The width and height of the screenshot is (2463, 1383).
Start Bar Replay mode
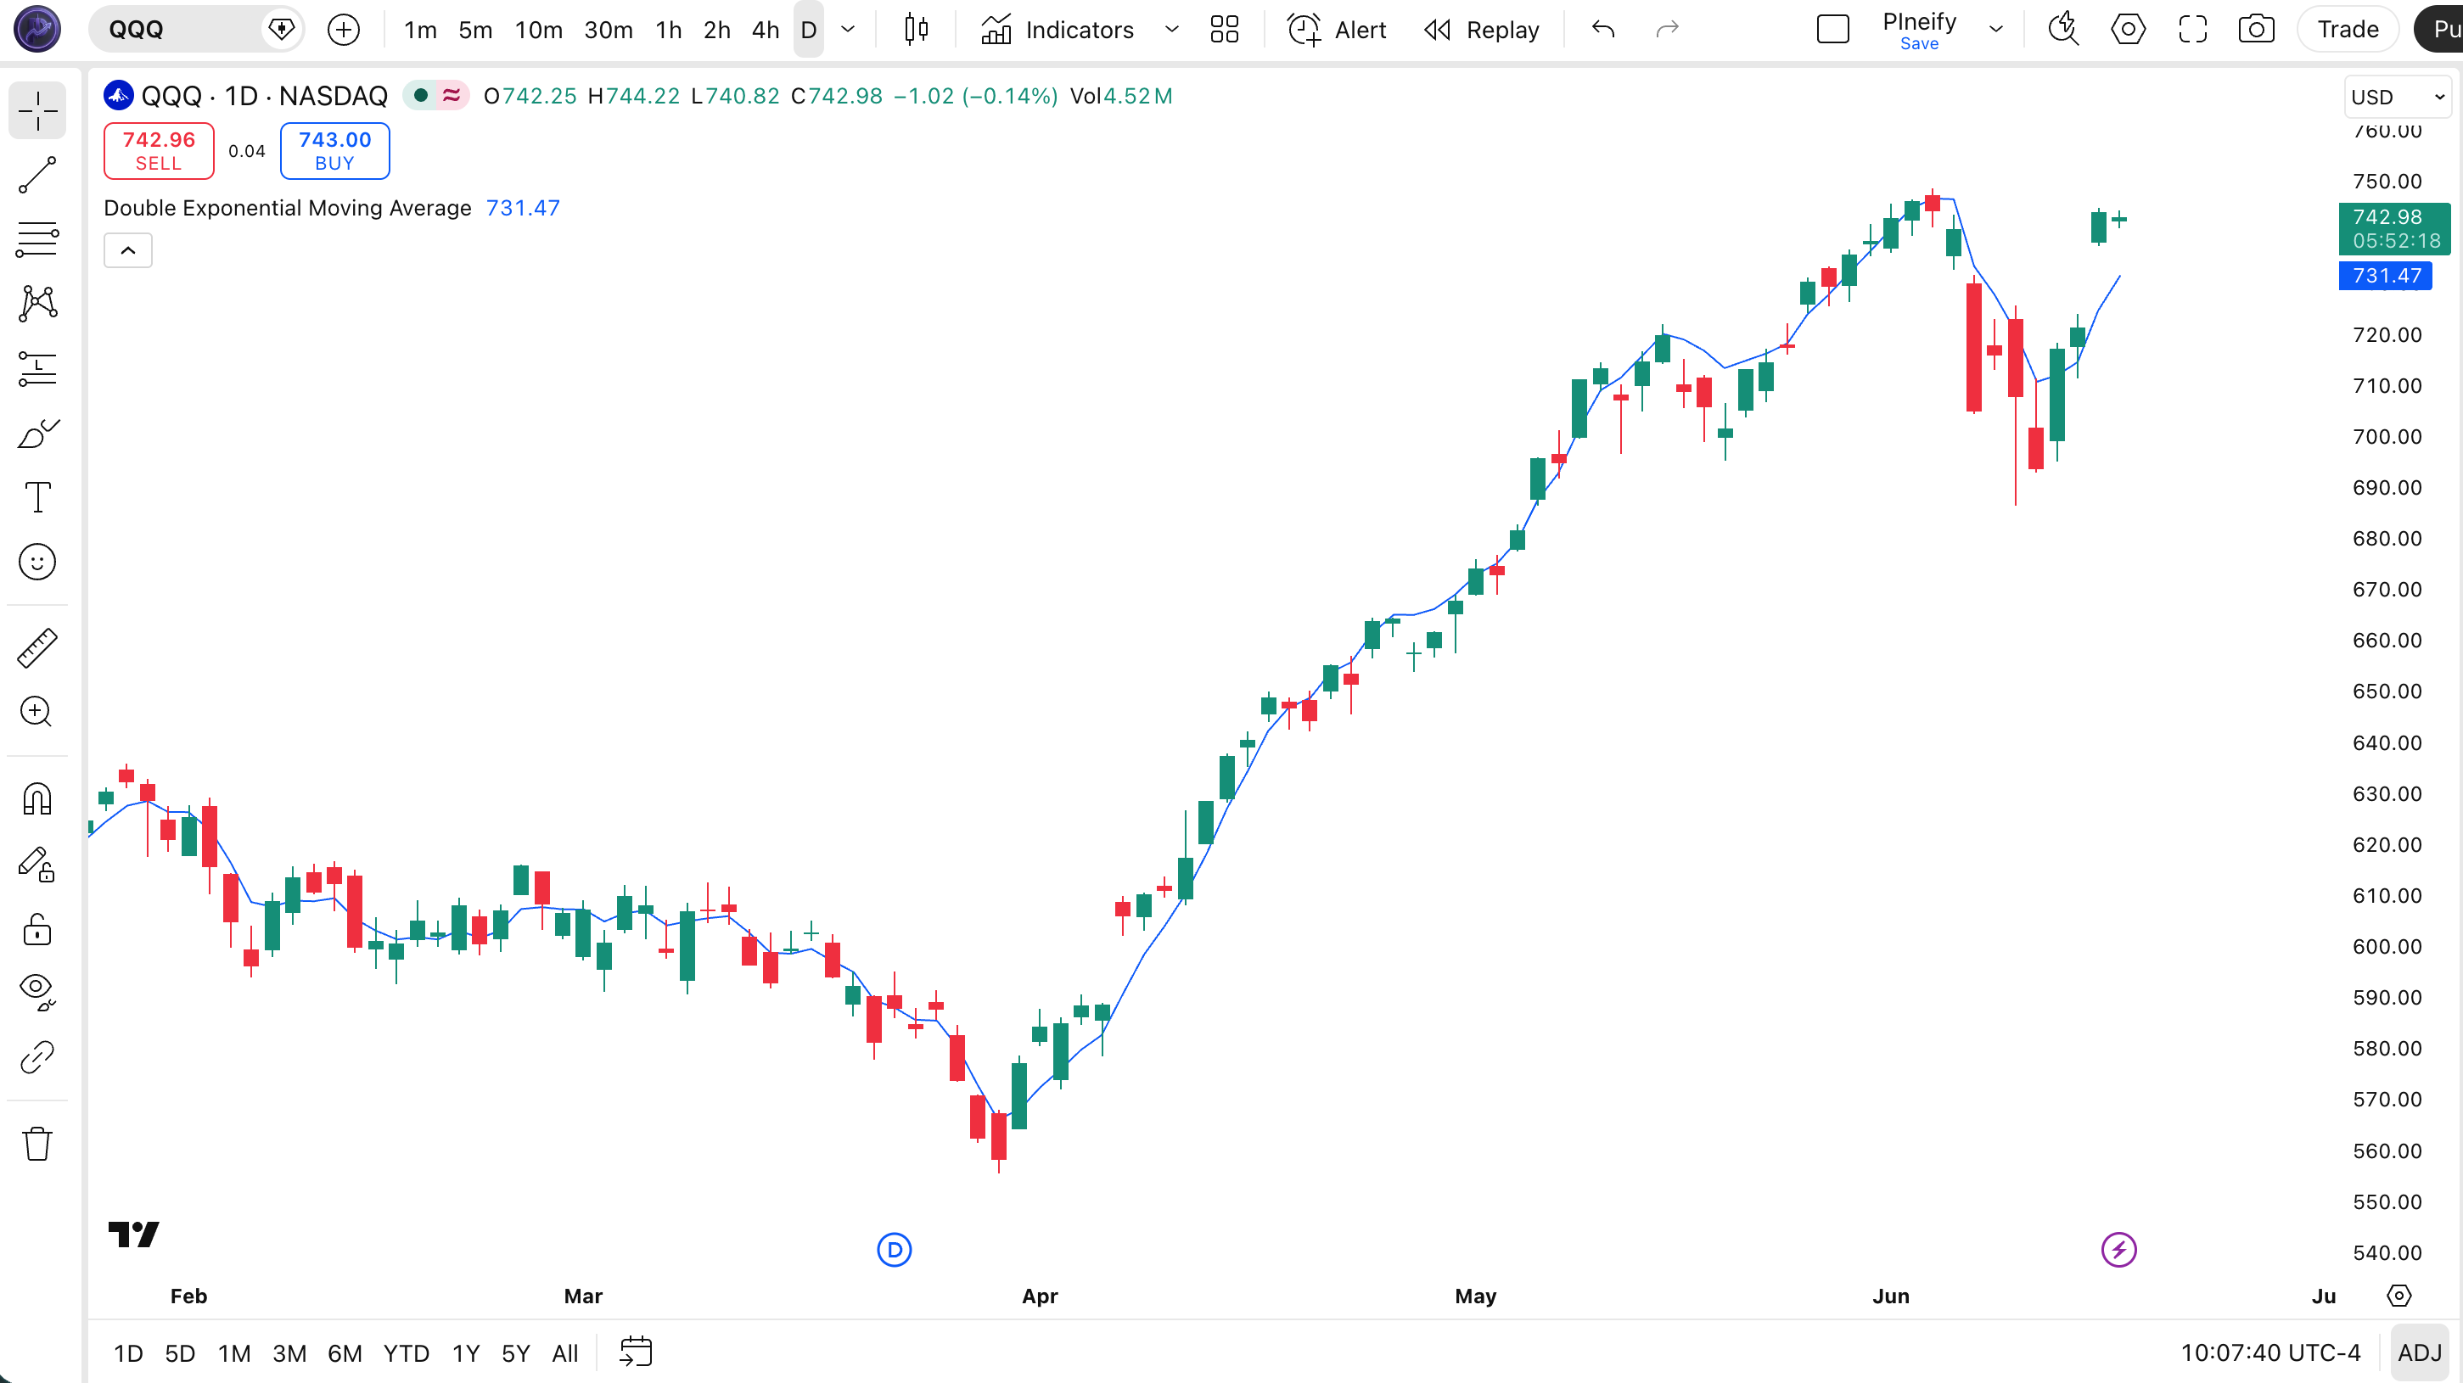pos(1482,30)
